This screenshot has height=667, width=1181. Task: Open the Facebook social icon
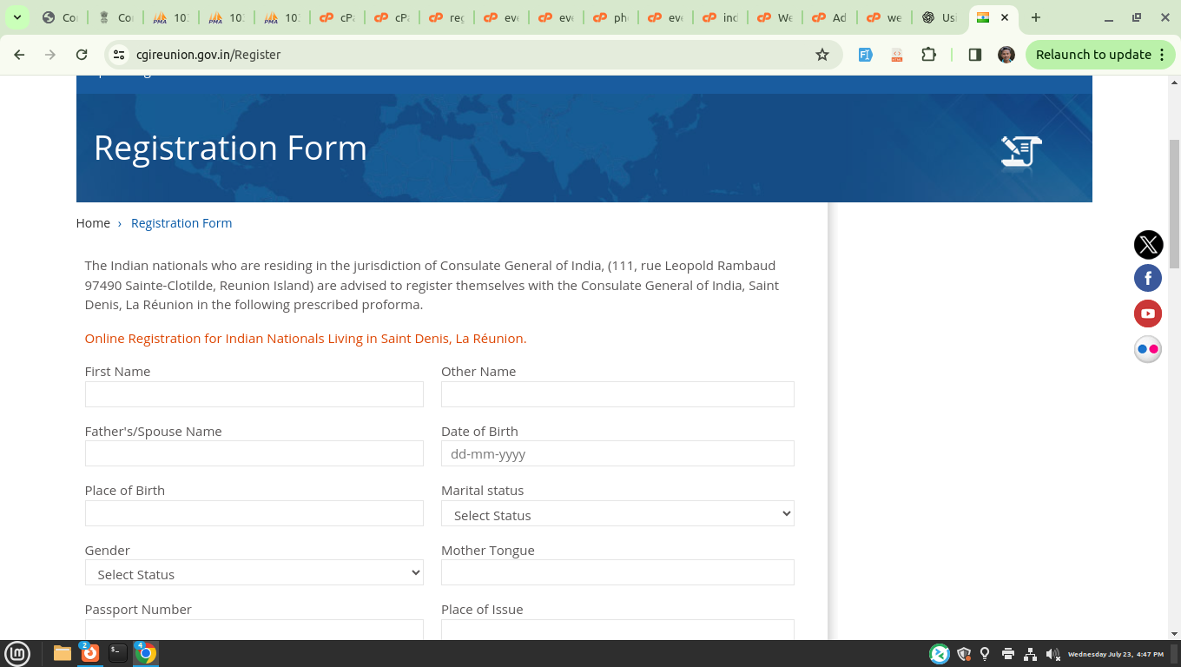(x=1148, y=278)
